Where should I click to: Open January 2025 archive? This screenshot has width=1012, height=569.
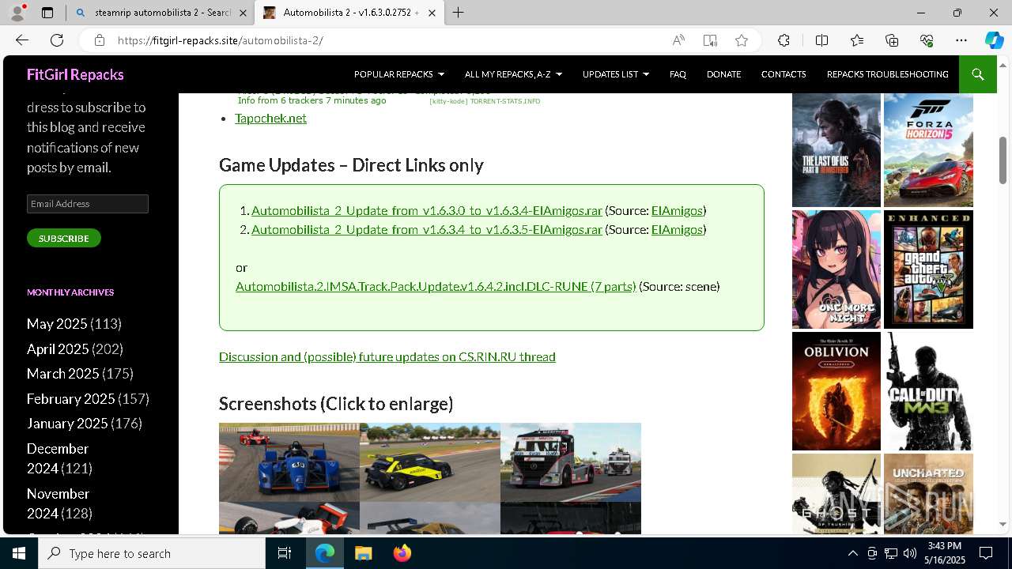(67, 424)
